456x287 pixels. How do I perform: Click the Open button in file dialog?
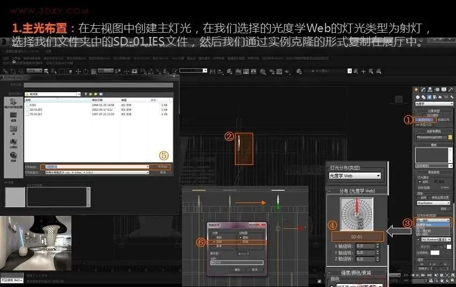point(163,167)
